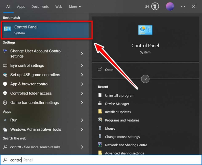This screenshot has width=202, height=165.
Task: Click the magnifier icon in the search box
Action: point(5,160)
